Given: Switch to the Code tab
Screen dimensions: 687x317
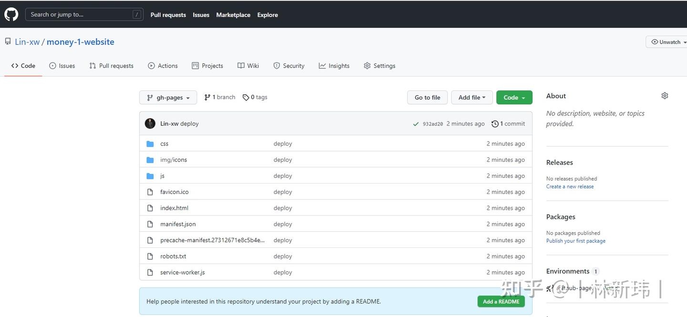Looking at the screenshot, I should tap(23, 66).
